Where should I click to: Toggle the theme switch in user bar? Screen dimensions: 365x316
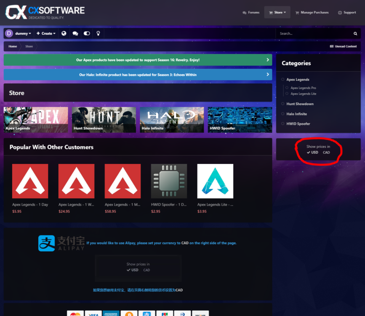[x=87, y=33]
